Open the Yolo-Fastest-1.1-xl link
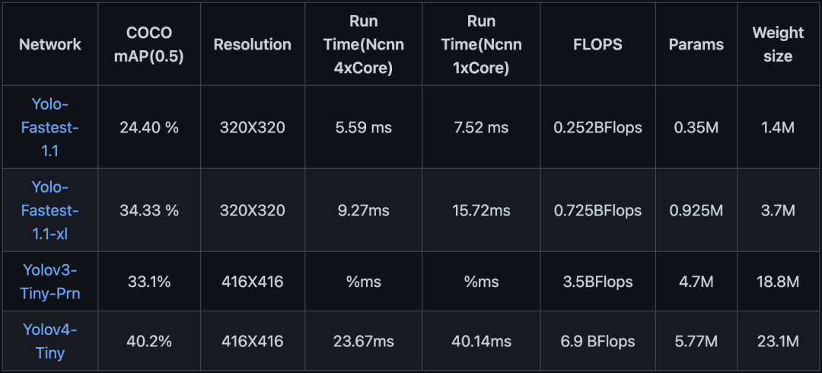 [49, 210]
